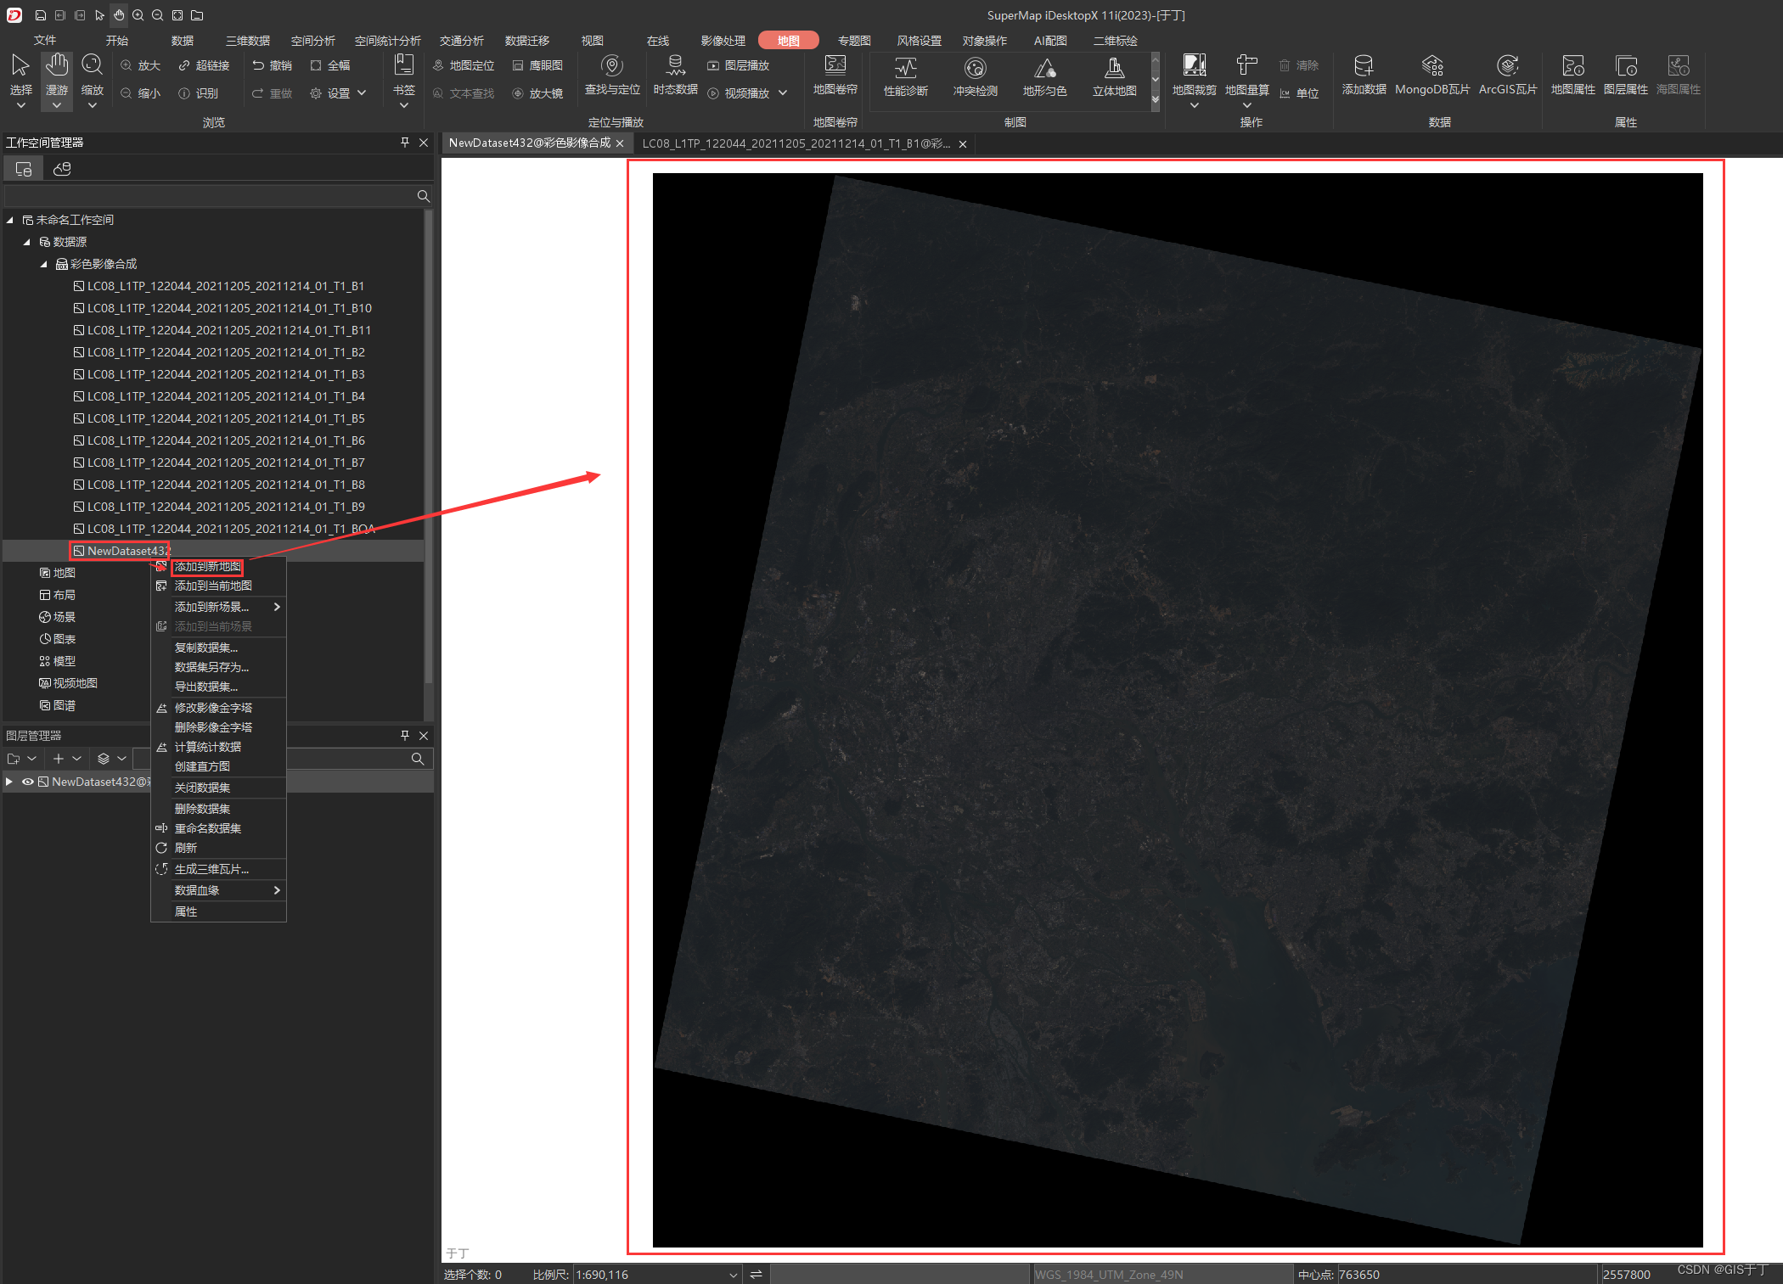Choose 添加到当前地图 from context menu
The width and height of the screenshot is (1783, 1284).
[x=212, y=586]
